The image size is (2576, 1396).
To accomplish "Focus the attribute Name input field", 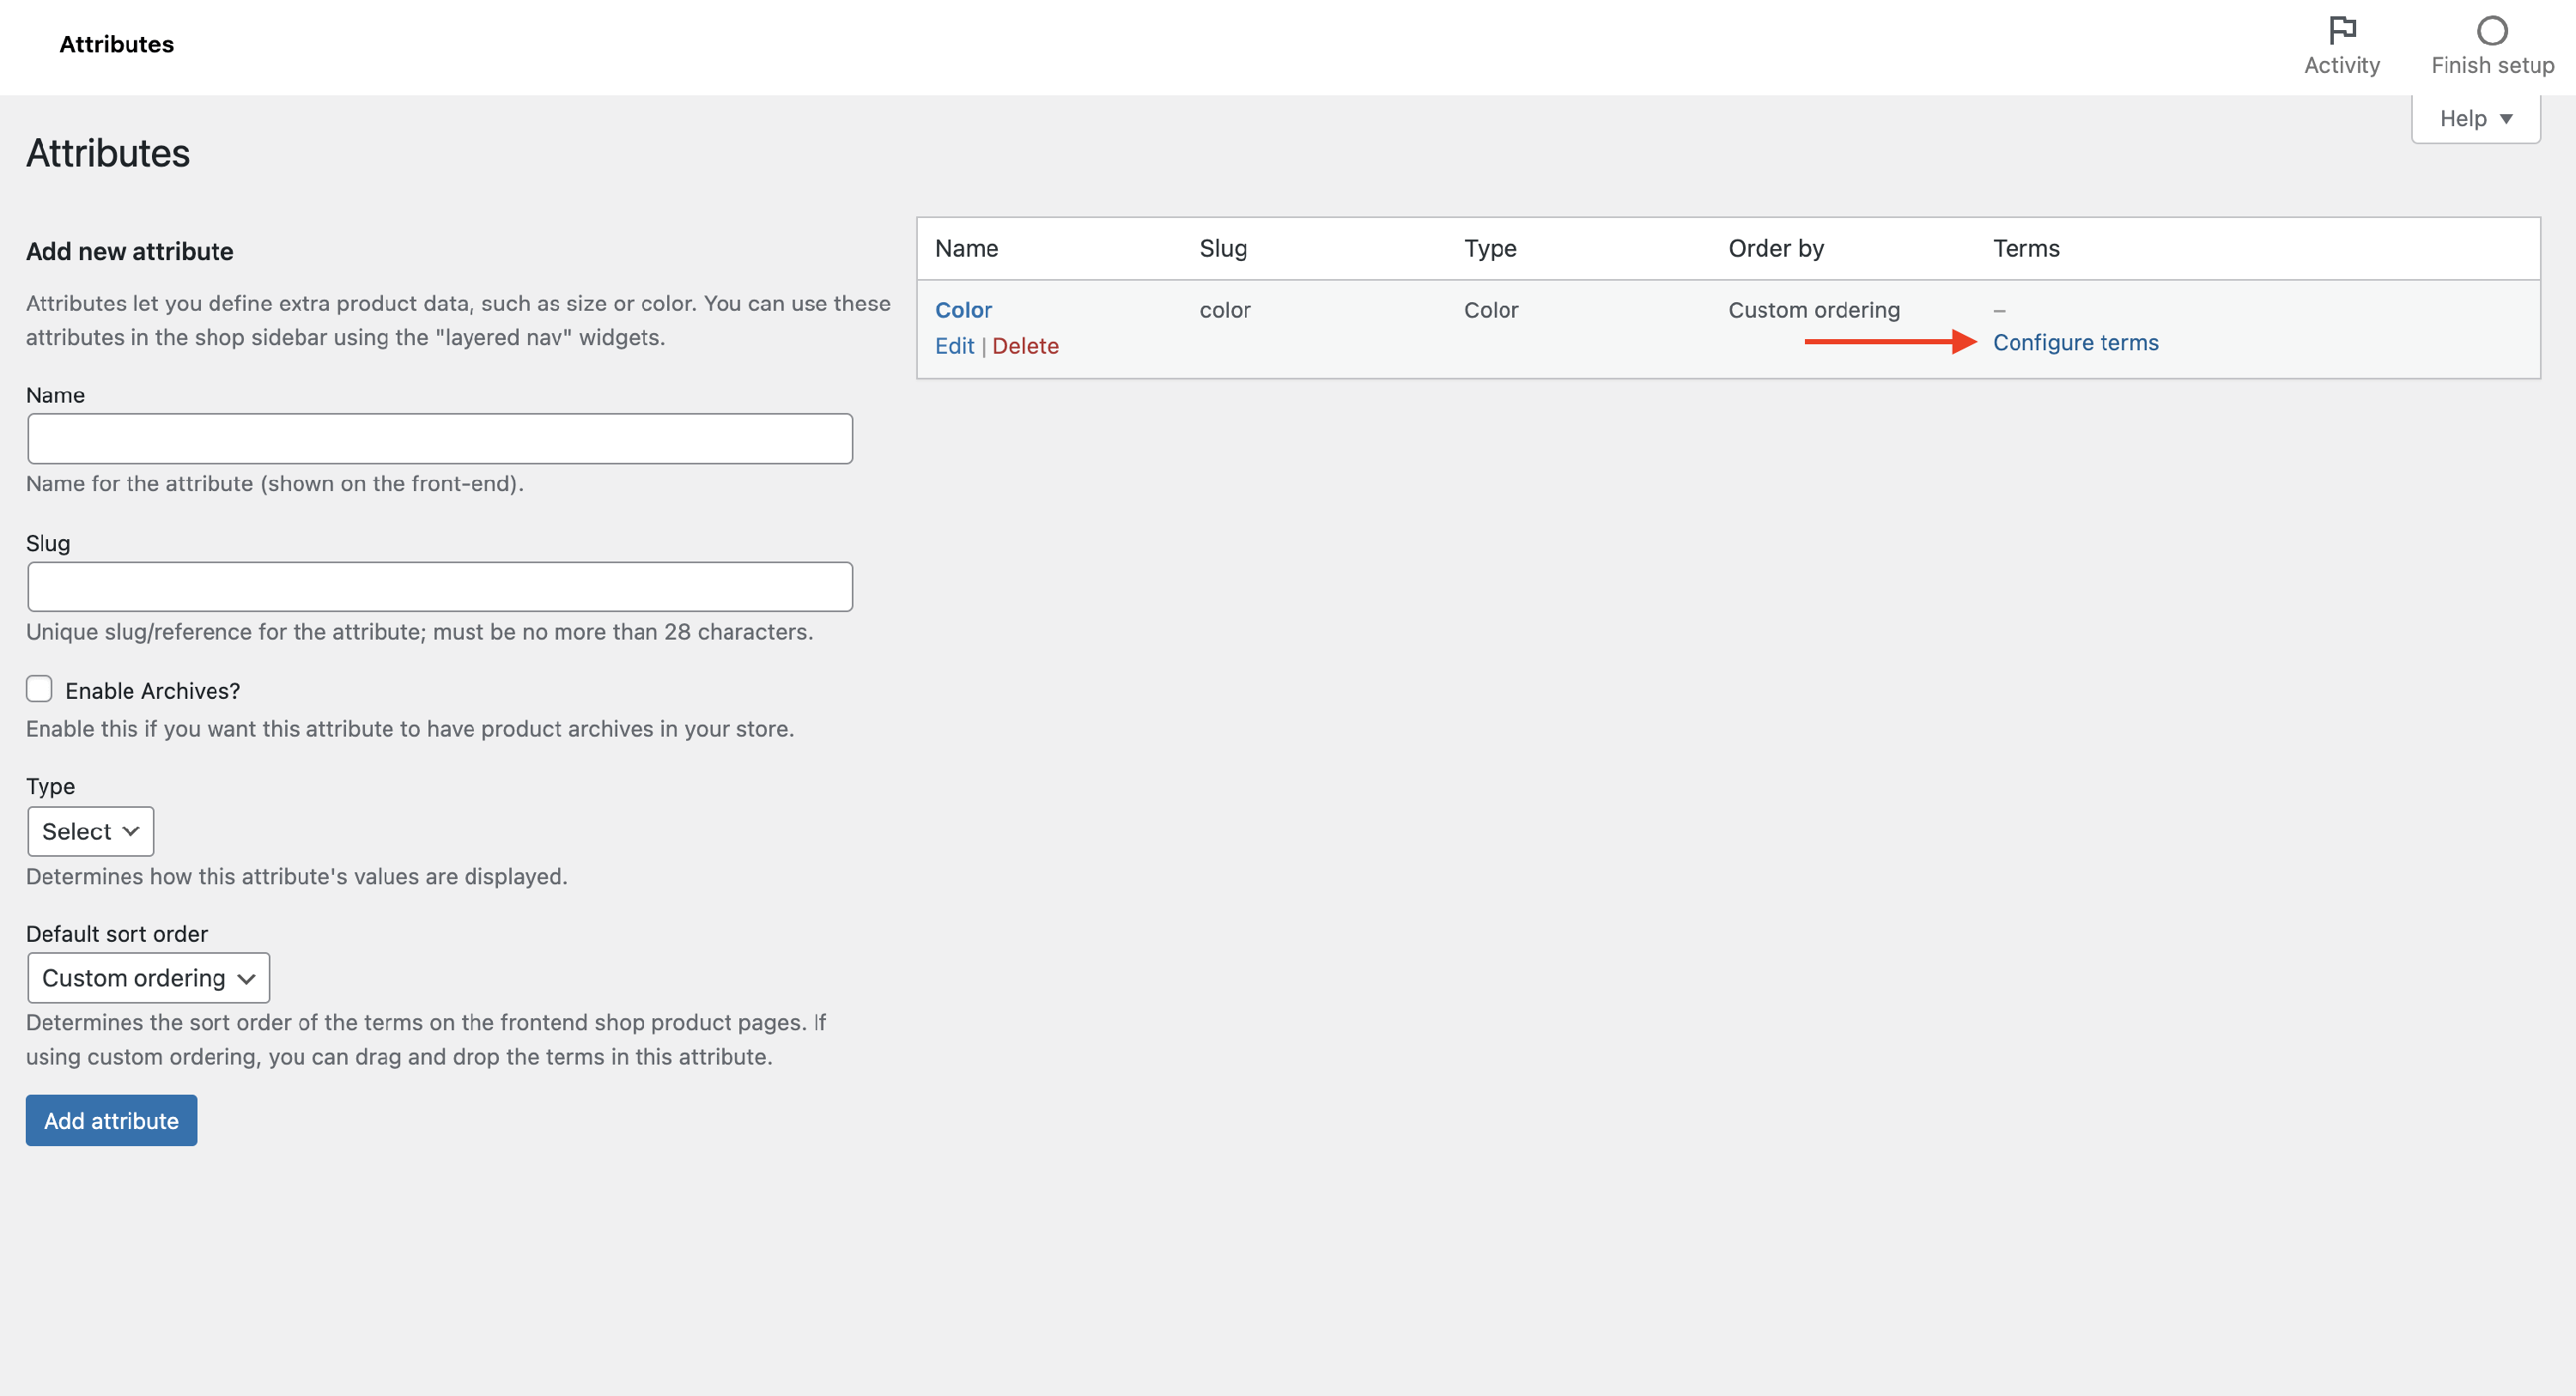I will point(440,439).
